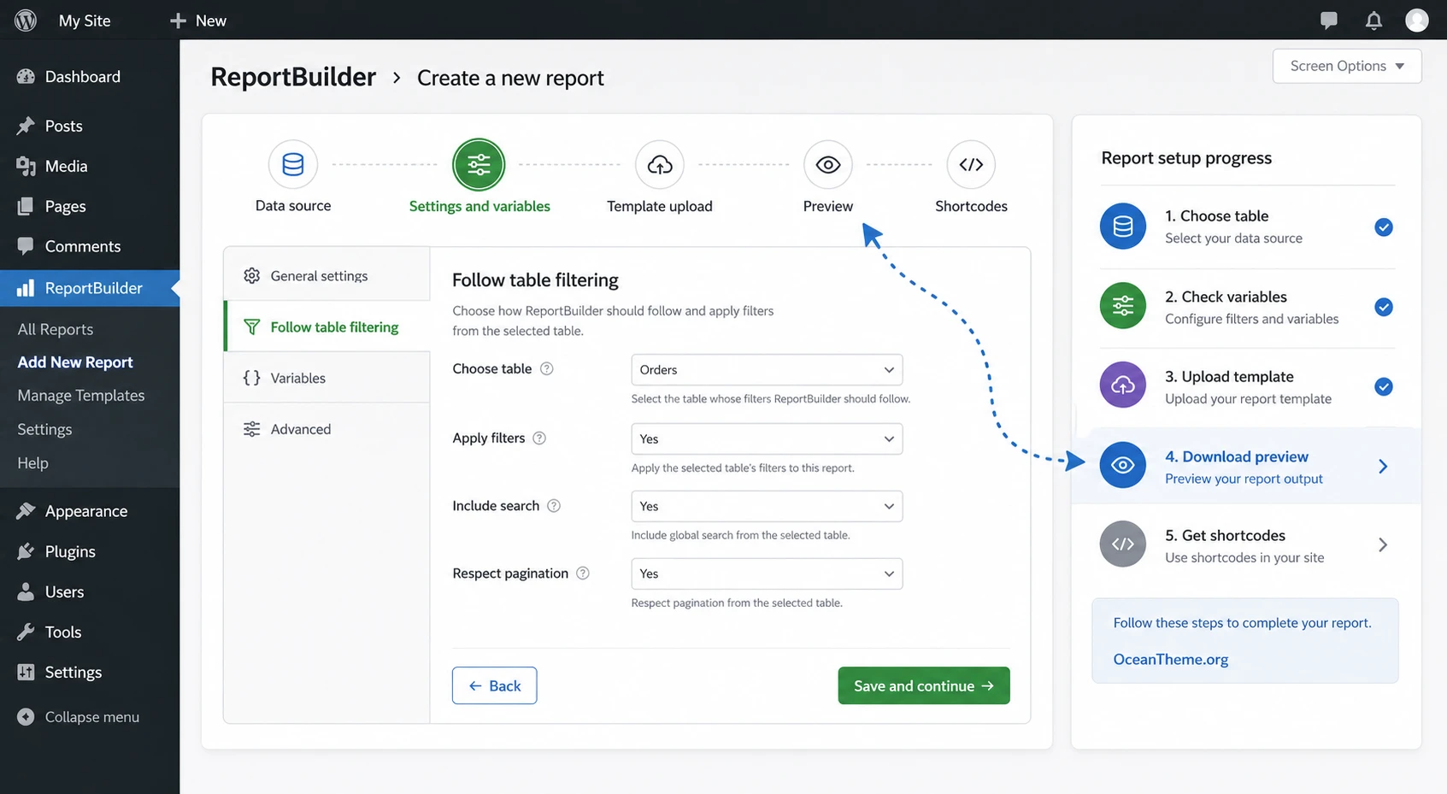Click the gray code icon for Get shortcodes
This screenshot has width=1447, height=794.
pyautogui.click(x=1123, y=544)
